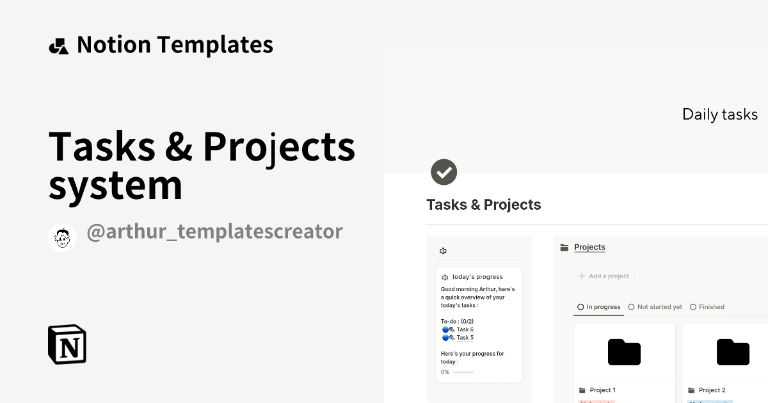The width and height of the screenshot is (768, 403).
Task: Select the small icon above the progress widget divider
Action: pyautogui.click(x=443, y=251)
